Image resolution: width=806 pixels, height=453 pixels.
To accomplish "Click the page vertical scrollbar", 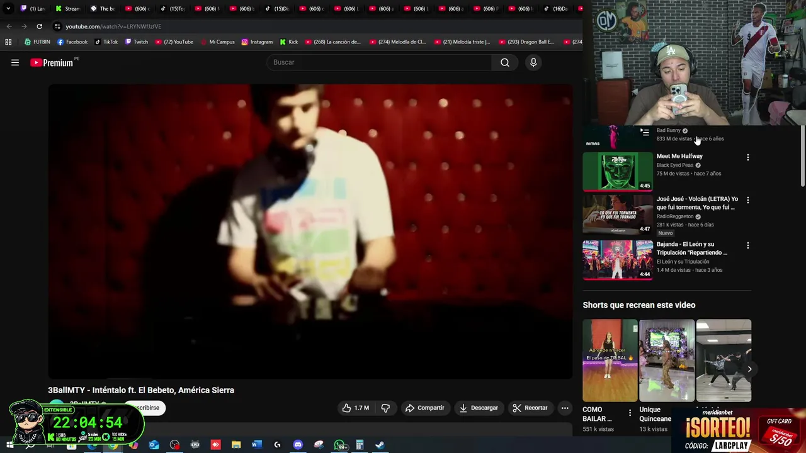I will [802, 157].
